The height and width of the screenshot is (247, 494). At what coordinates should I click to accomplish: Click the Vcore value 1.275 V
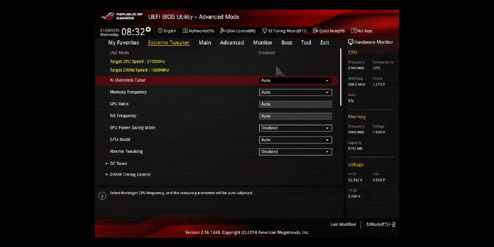(379, 84)
